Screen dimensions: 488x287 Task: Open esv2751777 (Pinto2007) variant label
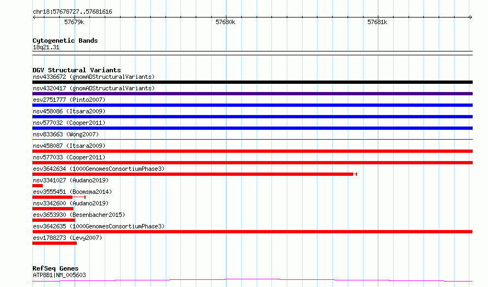(x=69, y=100)
